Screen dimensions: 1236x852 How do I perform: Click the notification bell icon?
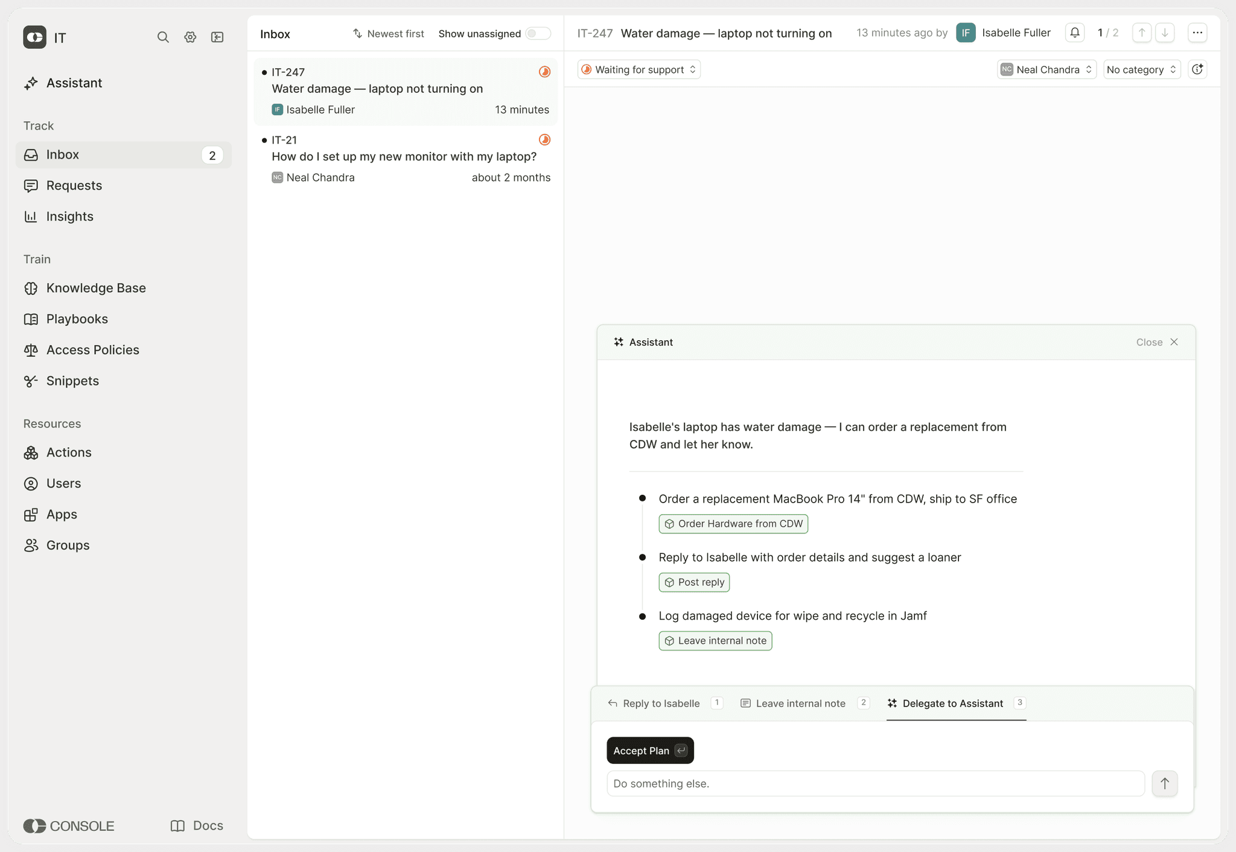(x=1075, y=33)
